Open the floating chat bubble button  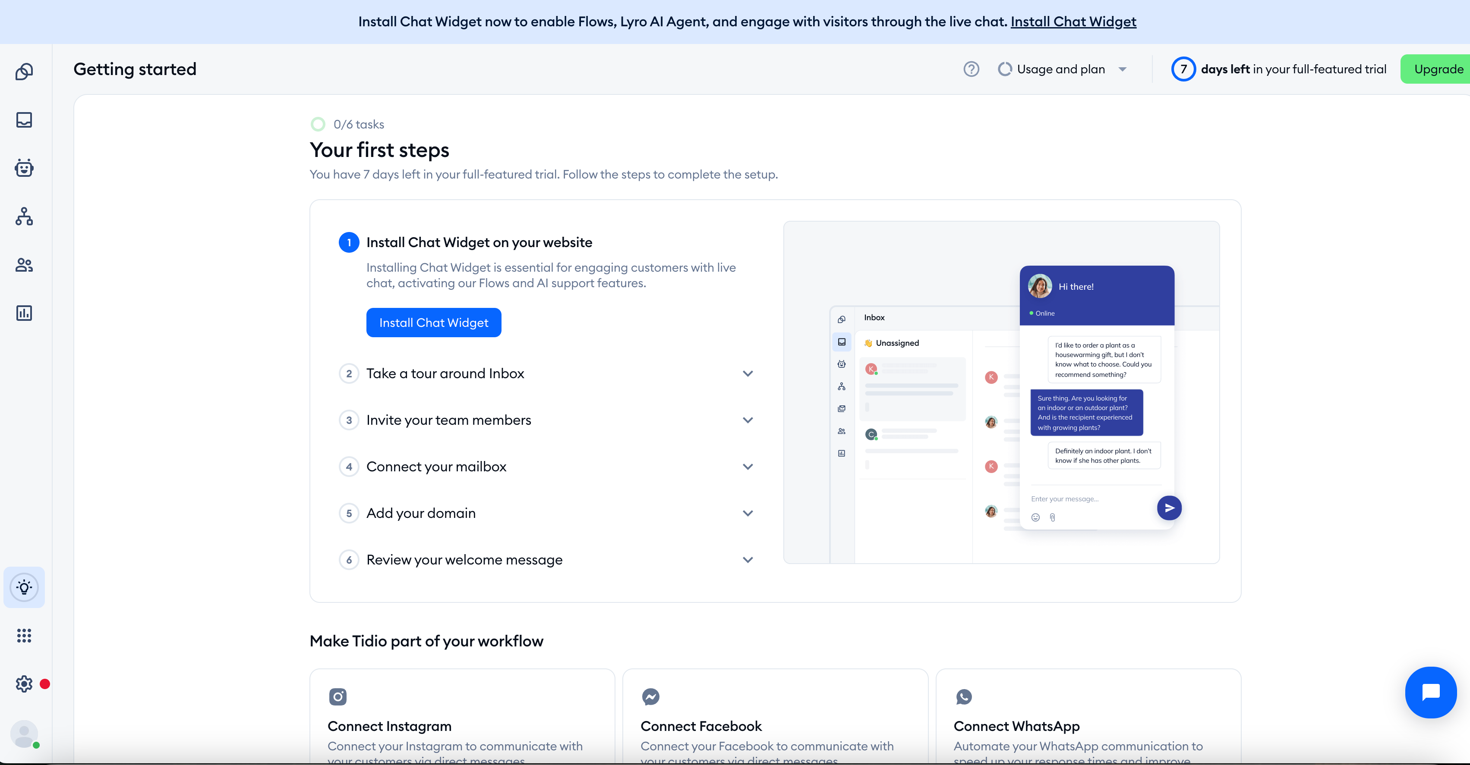pyautogui.click(x=1431, y=692)
